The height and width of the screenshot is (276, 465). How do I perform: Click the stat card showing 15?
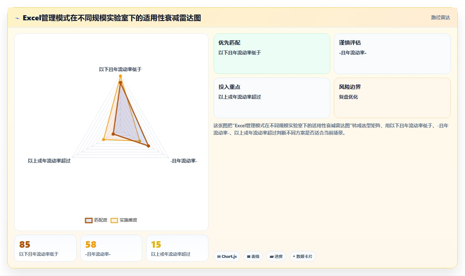click(x=177, y=248)
